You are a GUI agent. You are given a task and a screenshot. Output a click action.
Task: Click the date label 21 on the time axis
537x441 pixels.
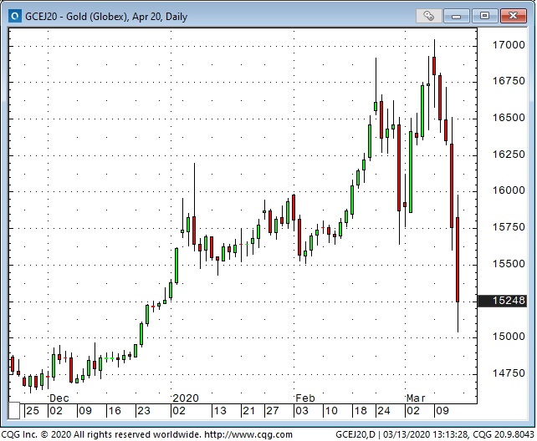(x=249, y=411)
